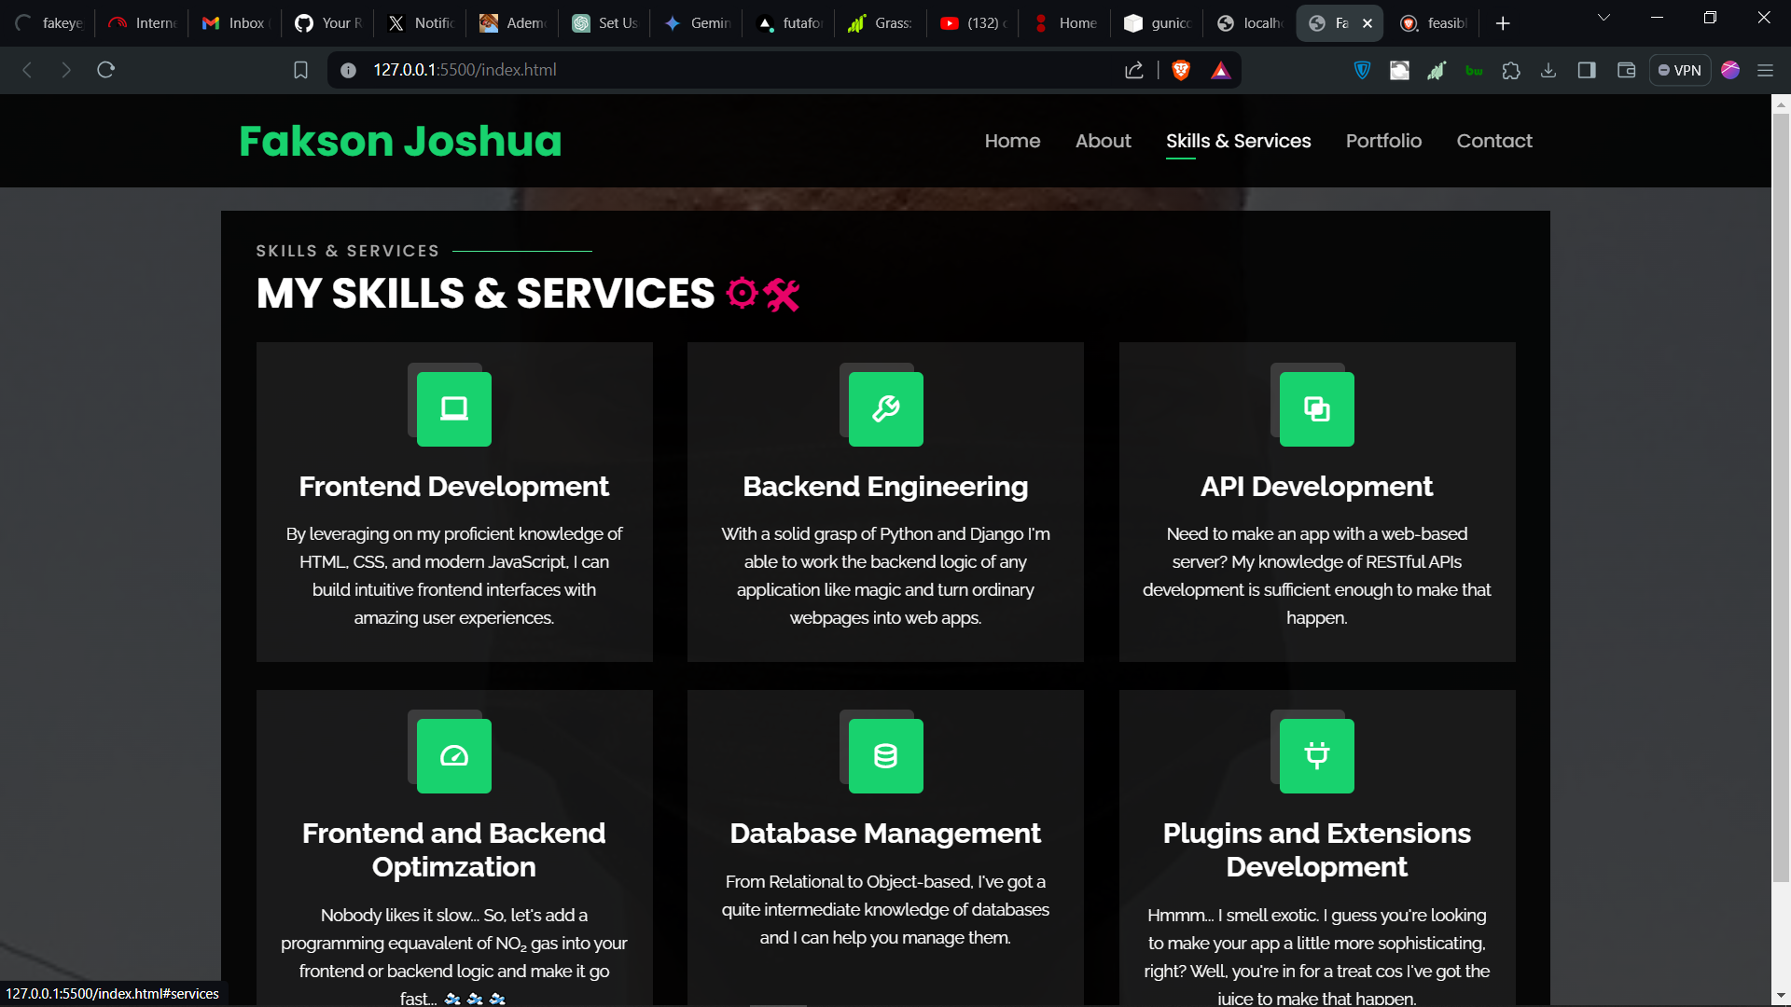Switch to the feasible tab

[1434, 23]
